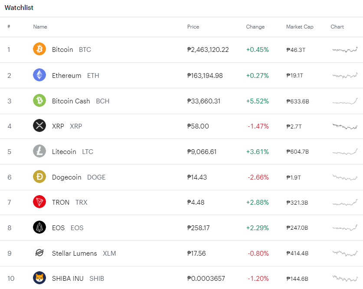The image size is (363, 289).
Task: Click the black XRP logo icon
Action: pos(39,125)
